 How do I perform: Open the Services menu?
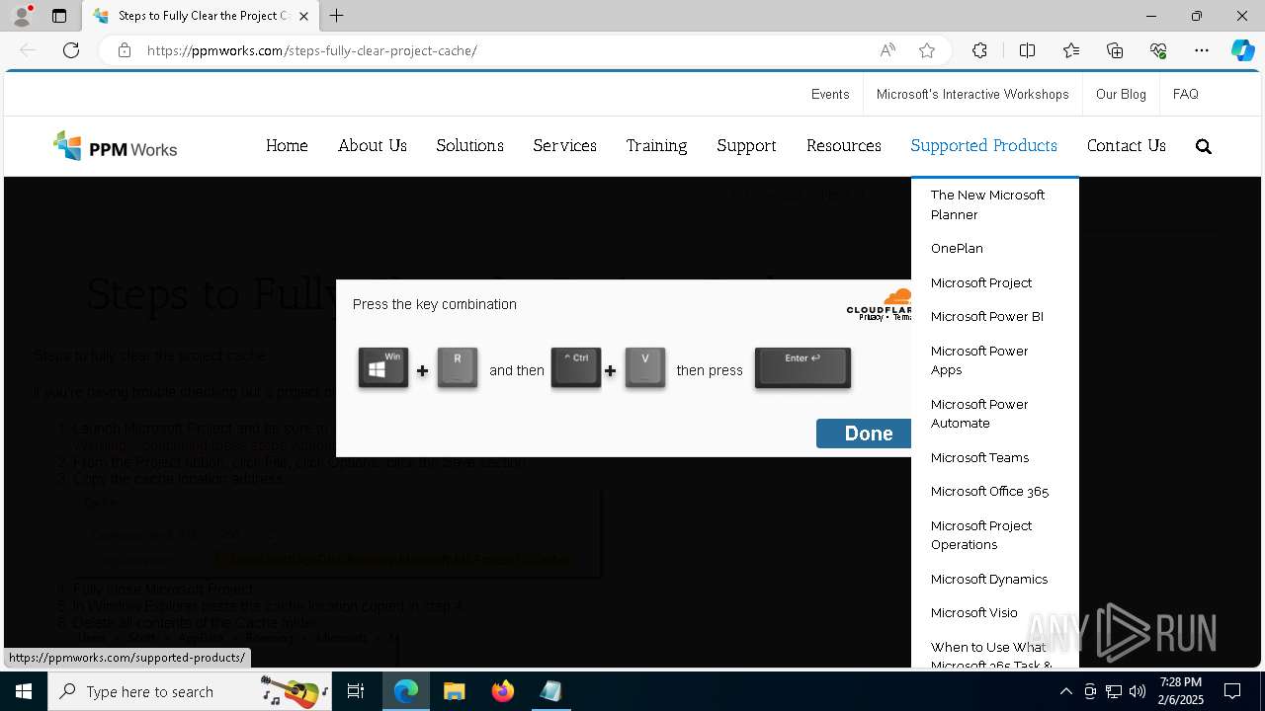tap(564, 146)
